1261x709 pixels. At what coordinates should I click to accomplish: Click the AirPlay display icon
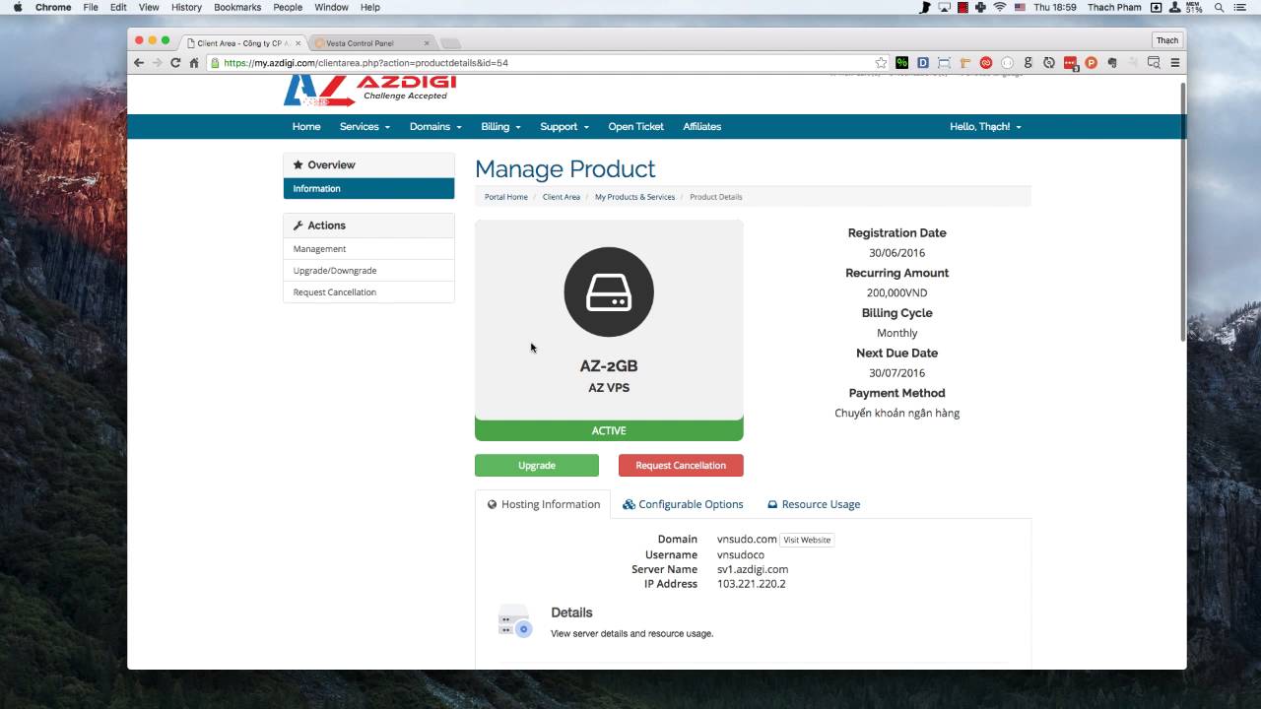coord(944,7)
